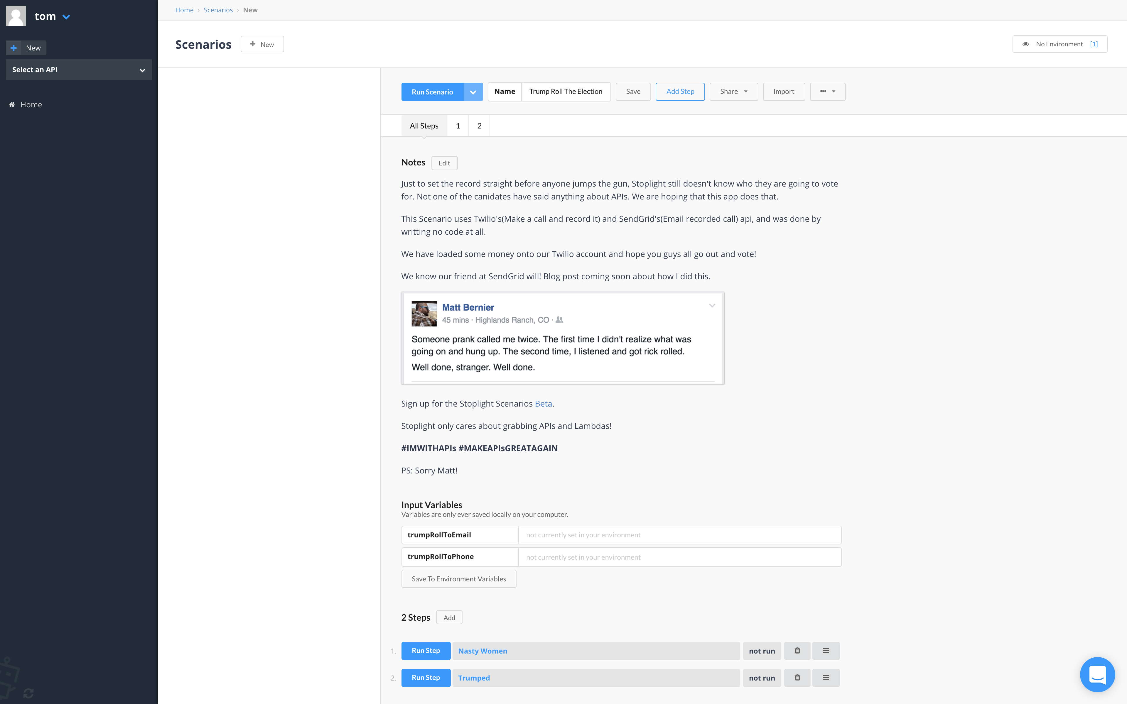Expand the Run Scenario dropdown arrow
1127x704 pixels.
tap(473, 92)
